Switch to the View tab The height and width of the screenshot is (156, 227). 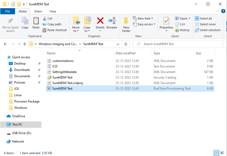[53, 11]
